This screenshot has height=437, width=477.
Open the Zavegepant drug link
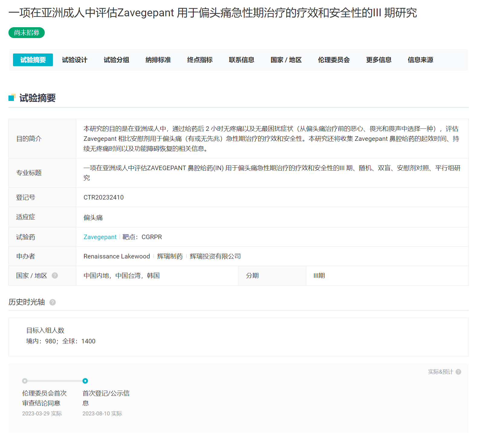(100, 237)
